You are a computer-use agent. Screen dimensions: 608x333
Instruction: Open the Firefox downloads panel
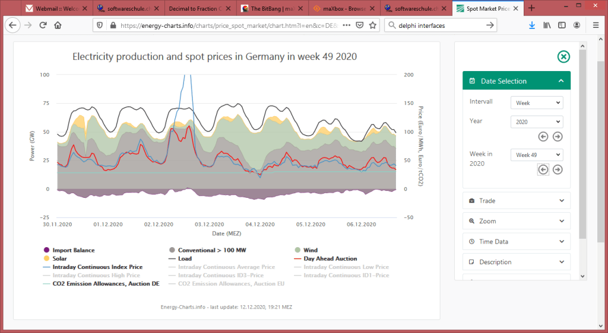(532, 25)
